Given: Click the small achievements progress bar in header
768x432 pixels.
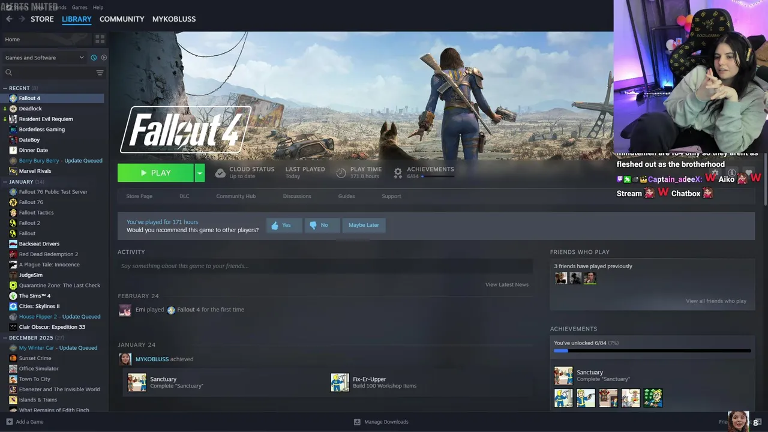Looking at the screenshot, I should click(438, 176).
